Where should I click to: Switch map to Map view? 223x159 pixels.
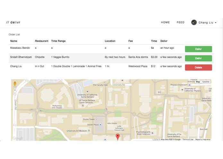198,82
